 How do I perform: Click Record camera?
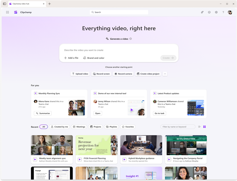click(x=123, y=74)
